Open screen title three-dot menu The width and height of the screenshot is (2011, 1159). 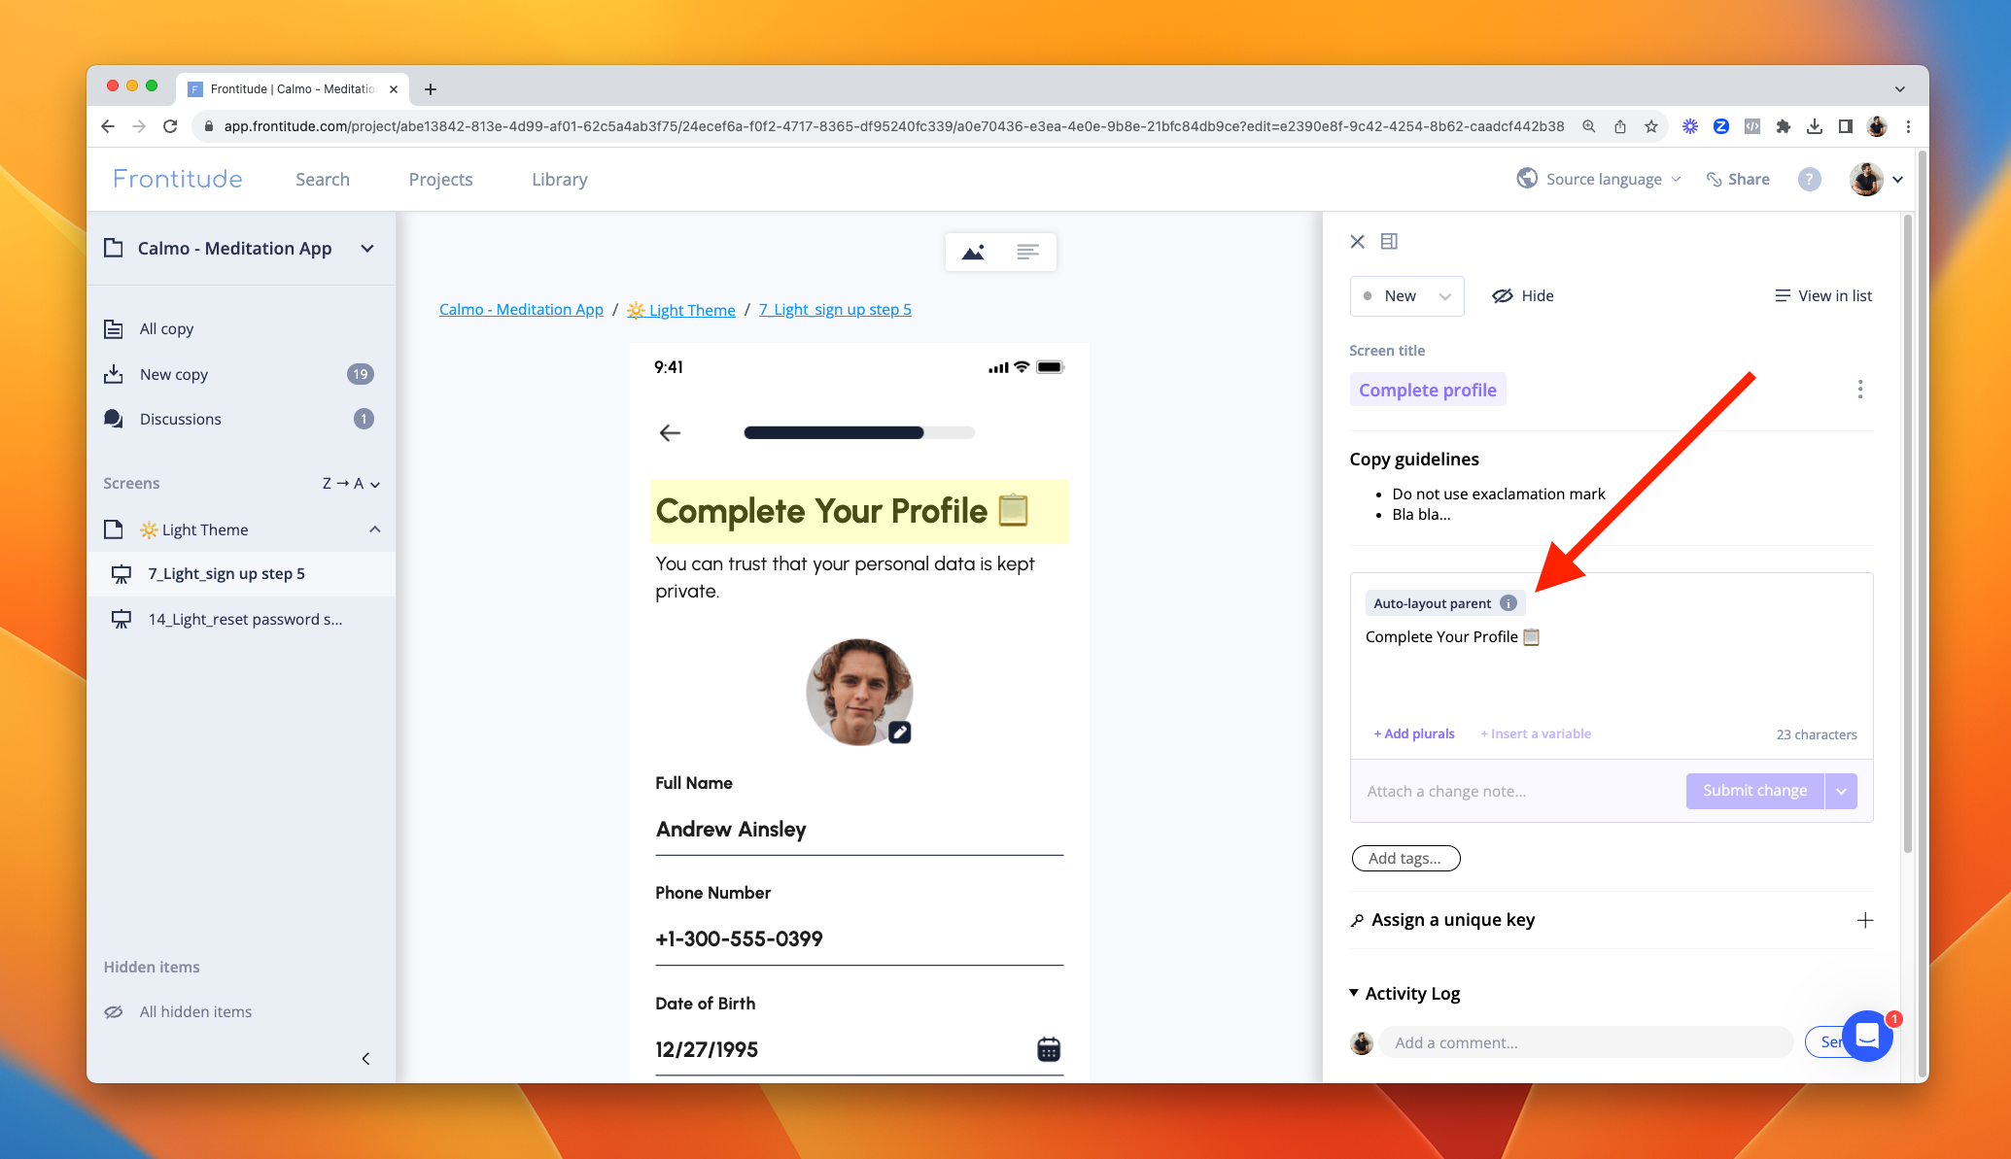pos(1859,390)
